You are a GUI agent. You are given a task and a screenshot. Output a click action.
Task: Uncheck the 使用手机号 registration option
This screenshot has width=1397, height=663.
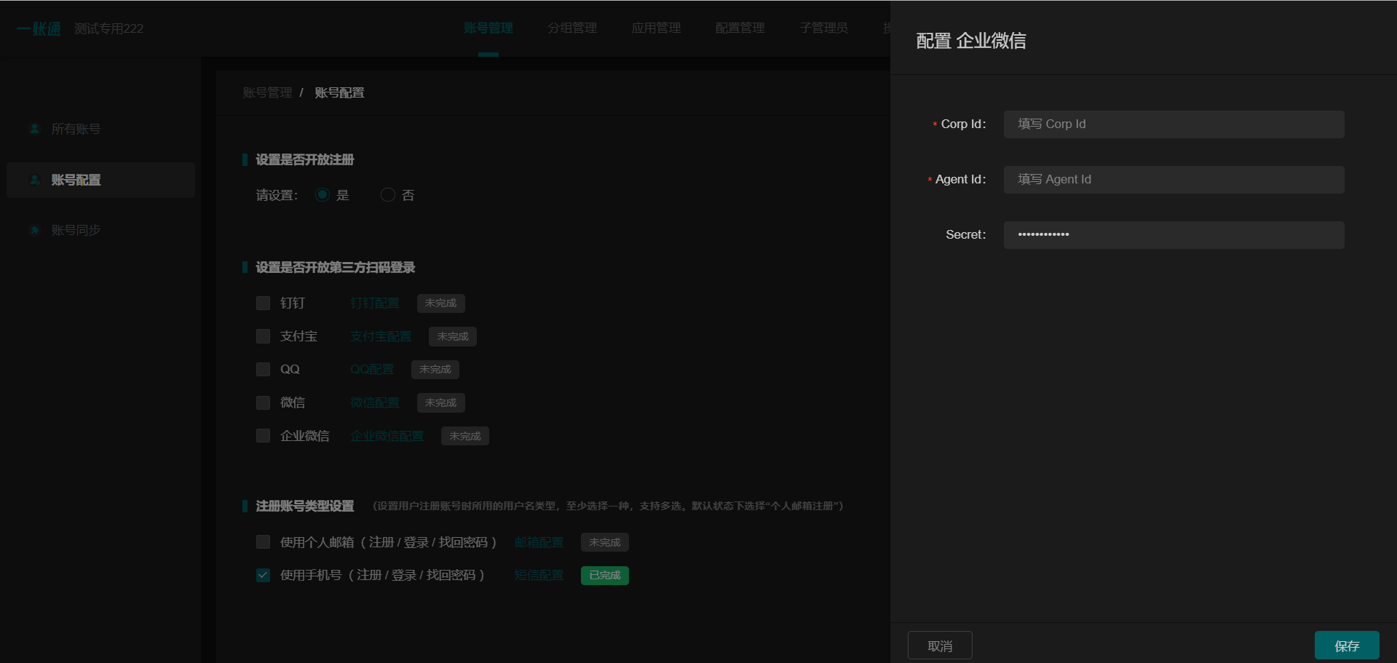pyautogui.click(x=263, y=575)
